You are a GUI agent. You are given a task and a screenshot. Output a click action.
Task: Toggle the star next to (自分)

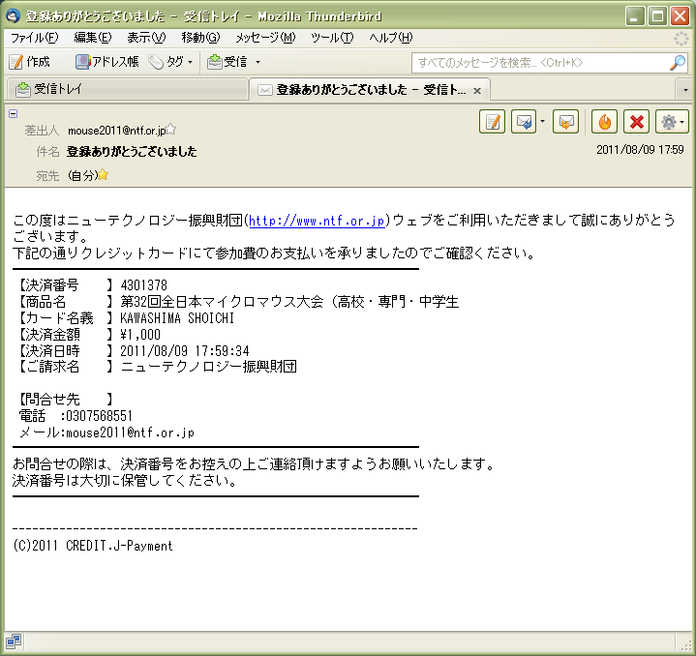tap(103, 175)
